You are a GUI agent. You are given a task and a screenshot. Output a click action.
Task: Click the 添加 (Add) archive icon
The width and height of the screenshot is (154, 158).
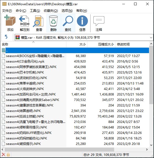pos(10,21)
